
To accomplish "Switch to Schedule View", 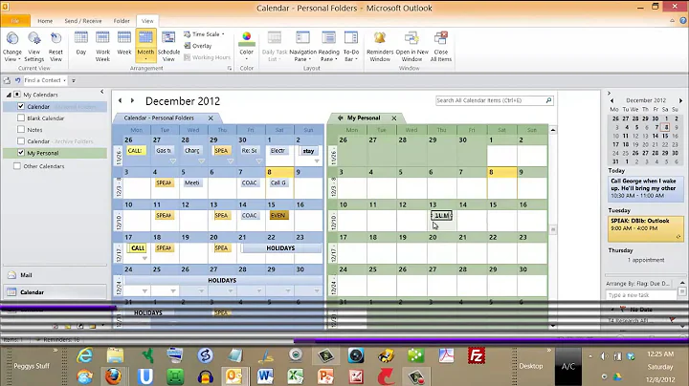I will click(x=168, y=47).
